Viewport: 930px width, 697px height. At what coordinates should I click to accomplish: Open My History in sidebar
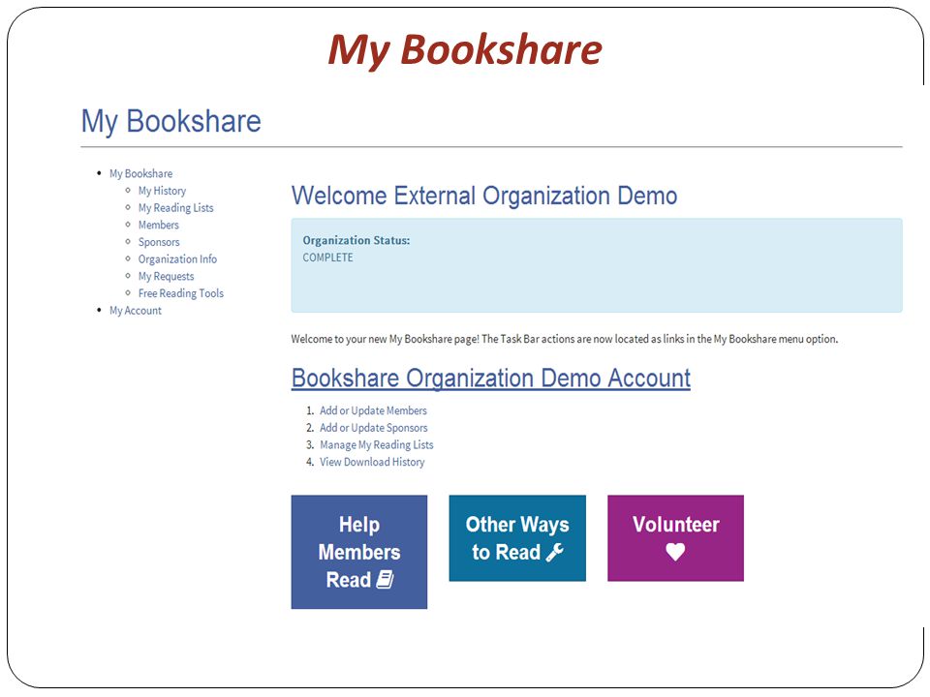tap(162, 191)
